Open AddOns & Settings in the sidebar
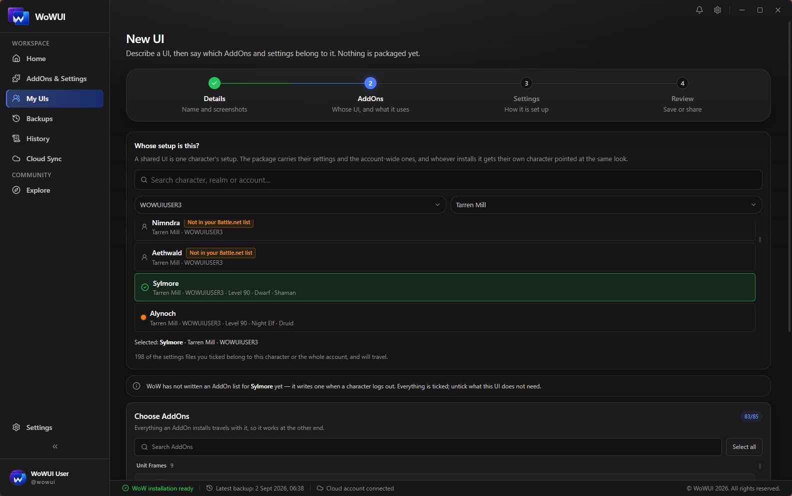Screen dimensions: 792x496 point(55,79)
